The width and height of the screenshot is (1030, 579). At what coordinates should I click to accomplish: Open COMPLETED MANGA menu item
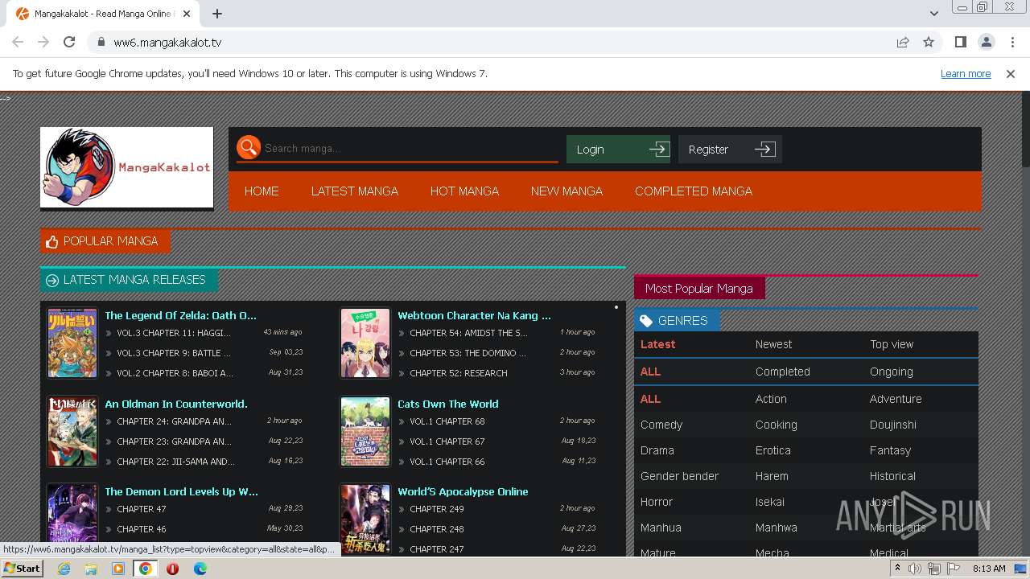694,191
